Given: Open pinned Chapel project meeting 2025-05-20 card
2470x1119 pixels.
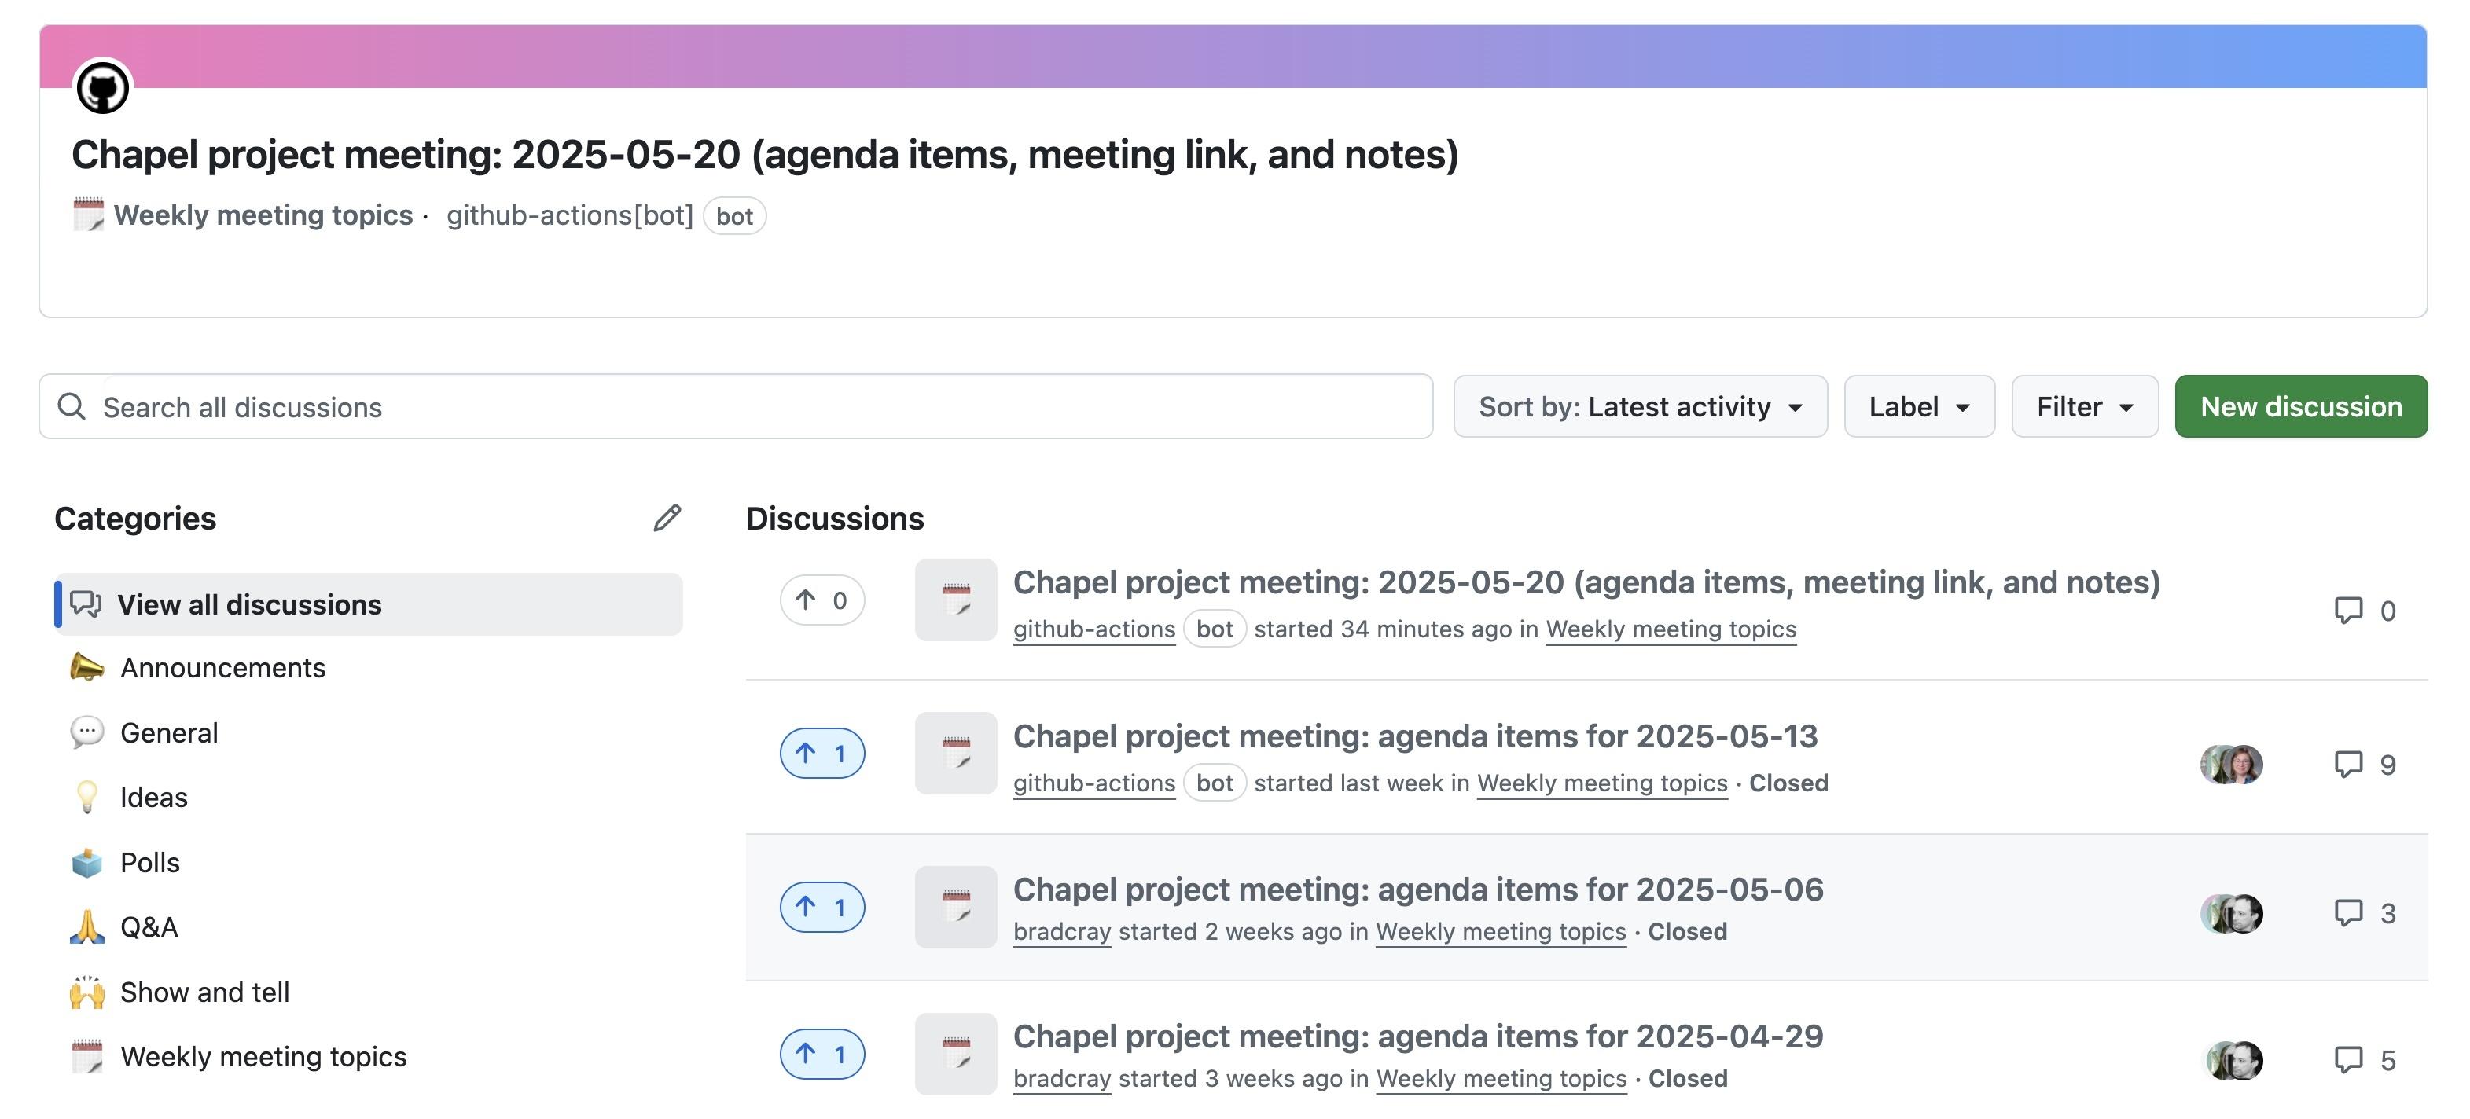Looking at the screenshot, I should (x=1233, y=171).
